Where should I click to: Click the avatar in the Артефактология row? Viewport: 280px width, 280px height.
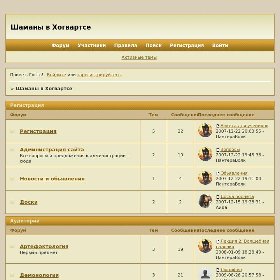pos(205,246)
